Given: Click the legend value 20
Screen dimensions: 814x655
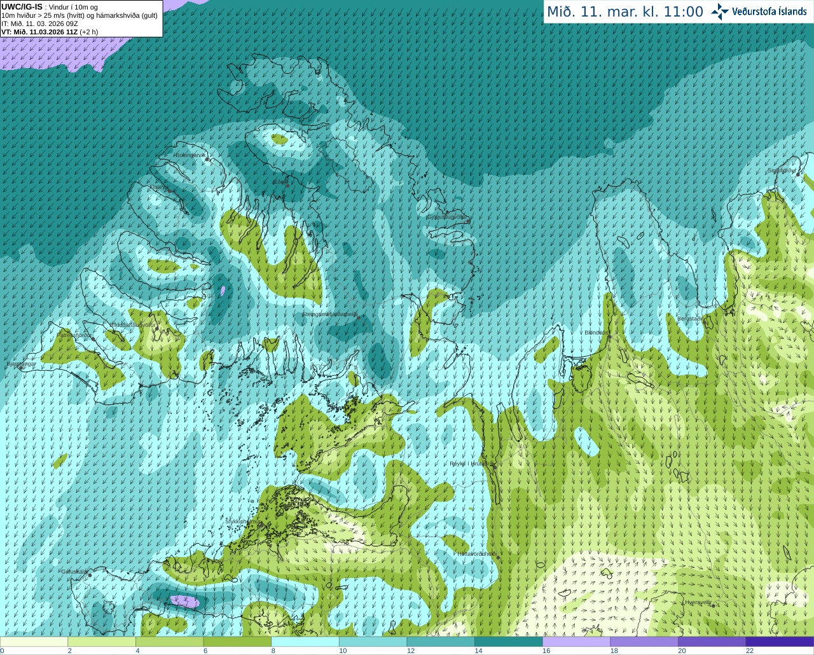Looking at the screenshot, I should 682,651.
